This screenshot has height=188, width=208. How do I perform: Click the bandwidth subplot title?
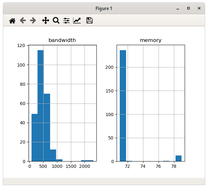[62, 40]
